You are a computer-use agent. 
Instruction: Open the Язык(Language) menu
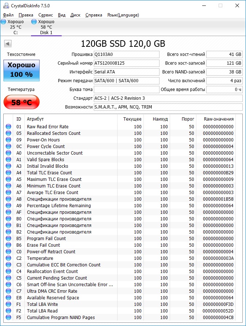pos(123,15)
